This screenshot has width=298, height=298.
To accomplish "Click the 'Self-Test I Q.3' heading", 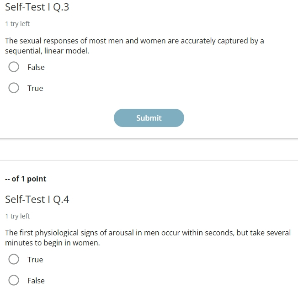I will (x=37, y=7).
